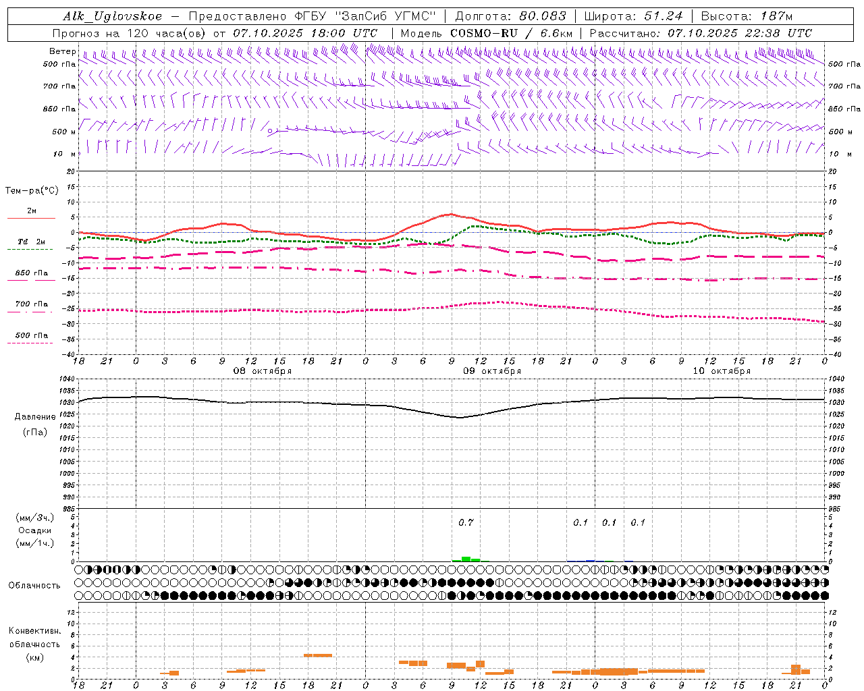Screen dimensions: 864x691
Task: Click the '08 октября' date label
Action: pyautogui.click(x=263, y=371)
